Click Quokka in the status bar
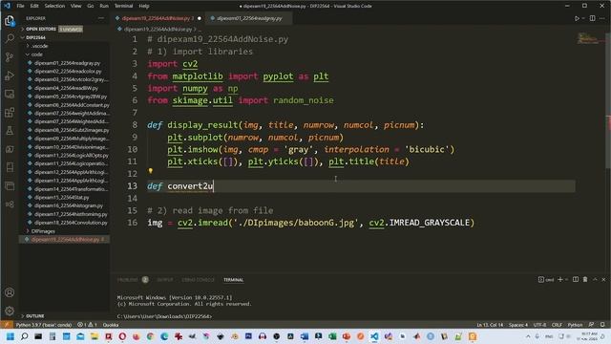The width and height of the screenshot is (611, 344). (x=111, y=325)
